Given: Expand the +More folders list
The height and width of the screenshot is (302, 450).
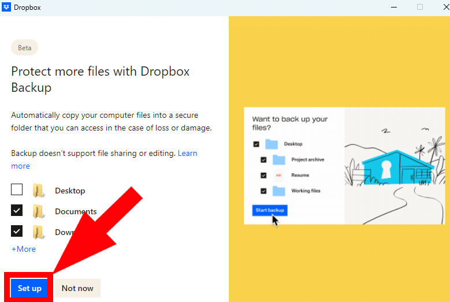Looking at the screenshot, I should click(24, 249).
